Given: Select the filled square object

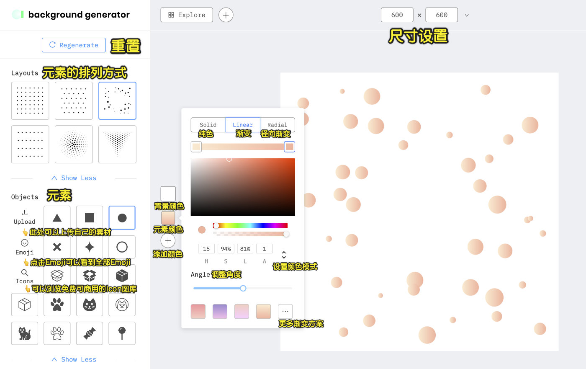Looking at the screenshot, I should (90, 218).
